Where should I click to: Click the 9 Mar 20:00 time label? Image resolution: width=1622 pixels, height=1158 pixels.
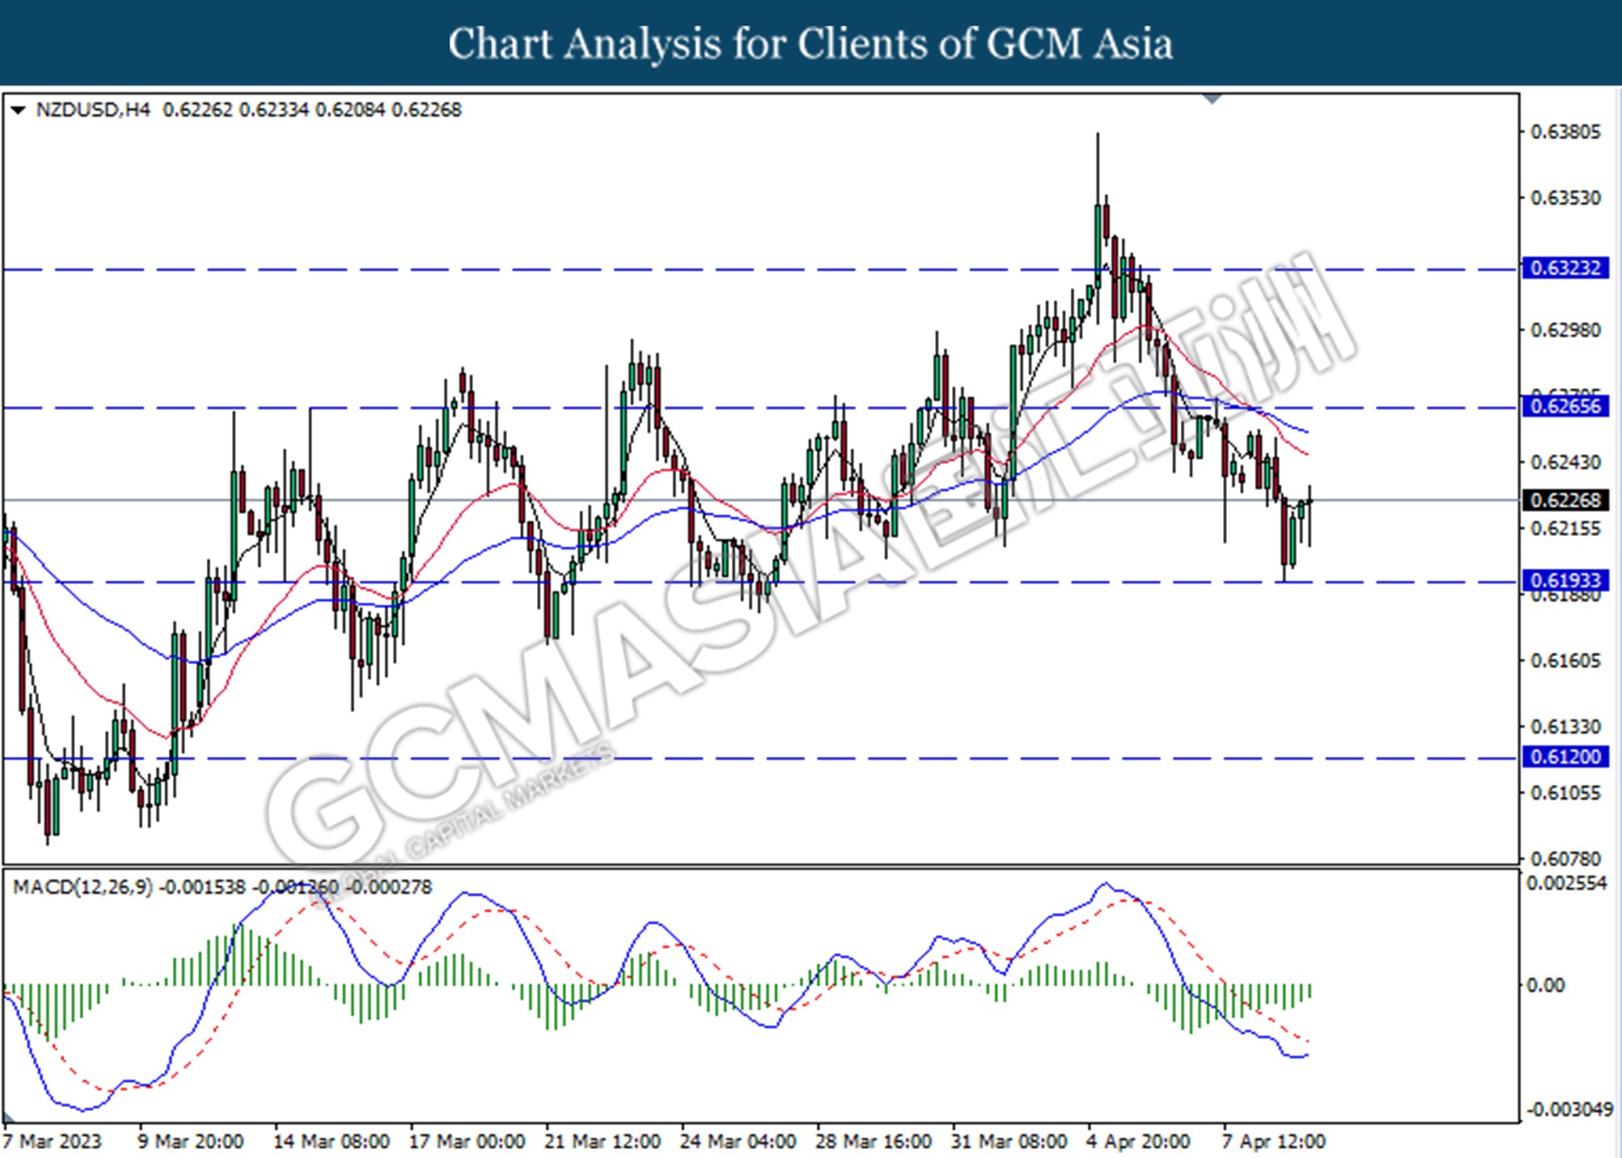[x=191, y=1142]
